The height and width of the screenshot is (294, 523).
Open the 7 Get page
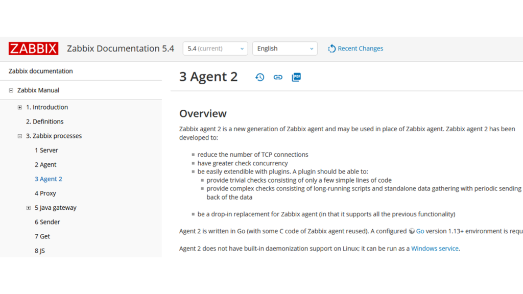(x=42, y=236)
